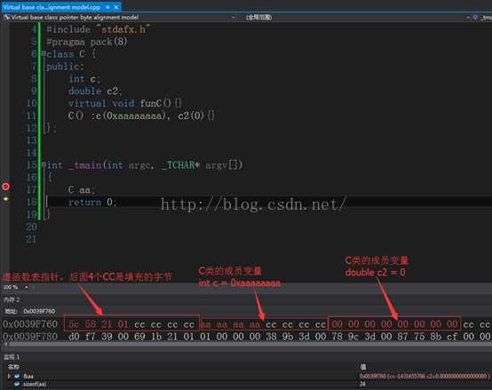
Task: Click memory row address 0x0039F760
Action: [x=30, y=324]
